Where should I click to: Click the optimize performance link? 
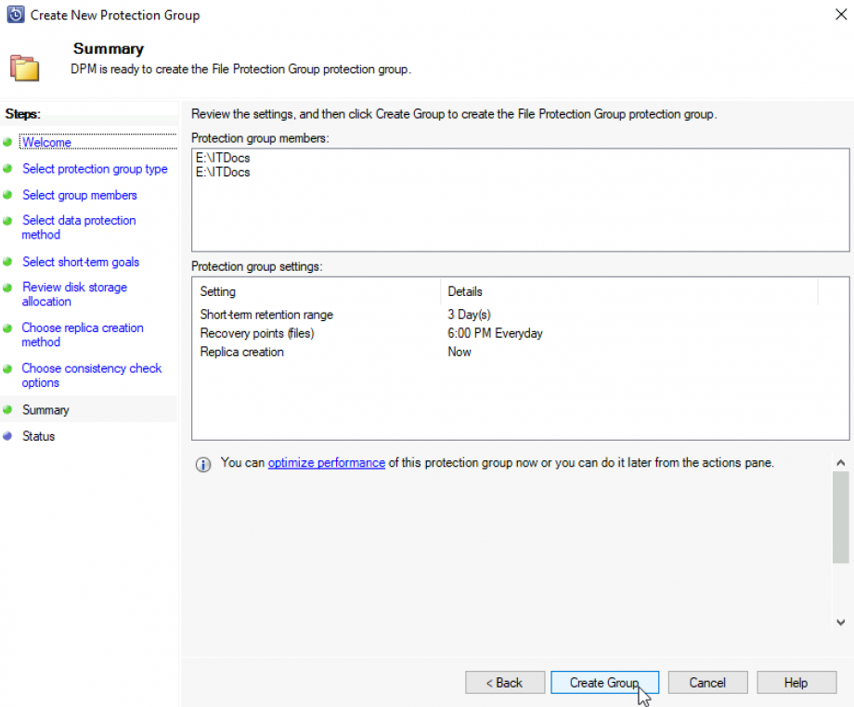[x=326, y=462]
